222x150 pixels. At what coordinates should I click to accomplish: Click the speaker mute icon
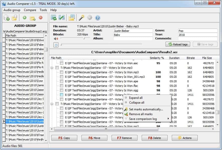(56, 38)
